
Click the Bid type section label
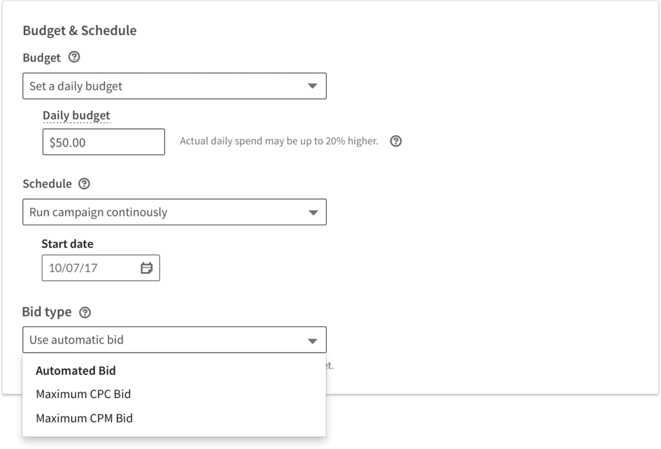[47, 313]
